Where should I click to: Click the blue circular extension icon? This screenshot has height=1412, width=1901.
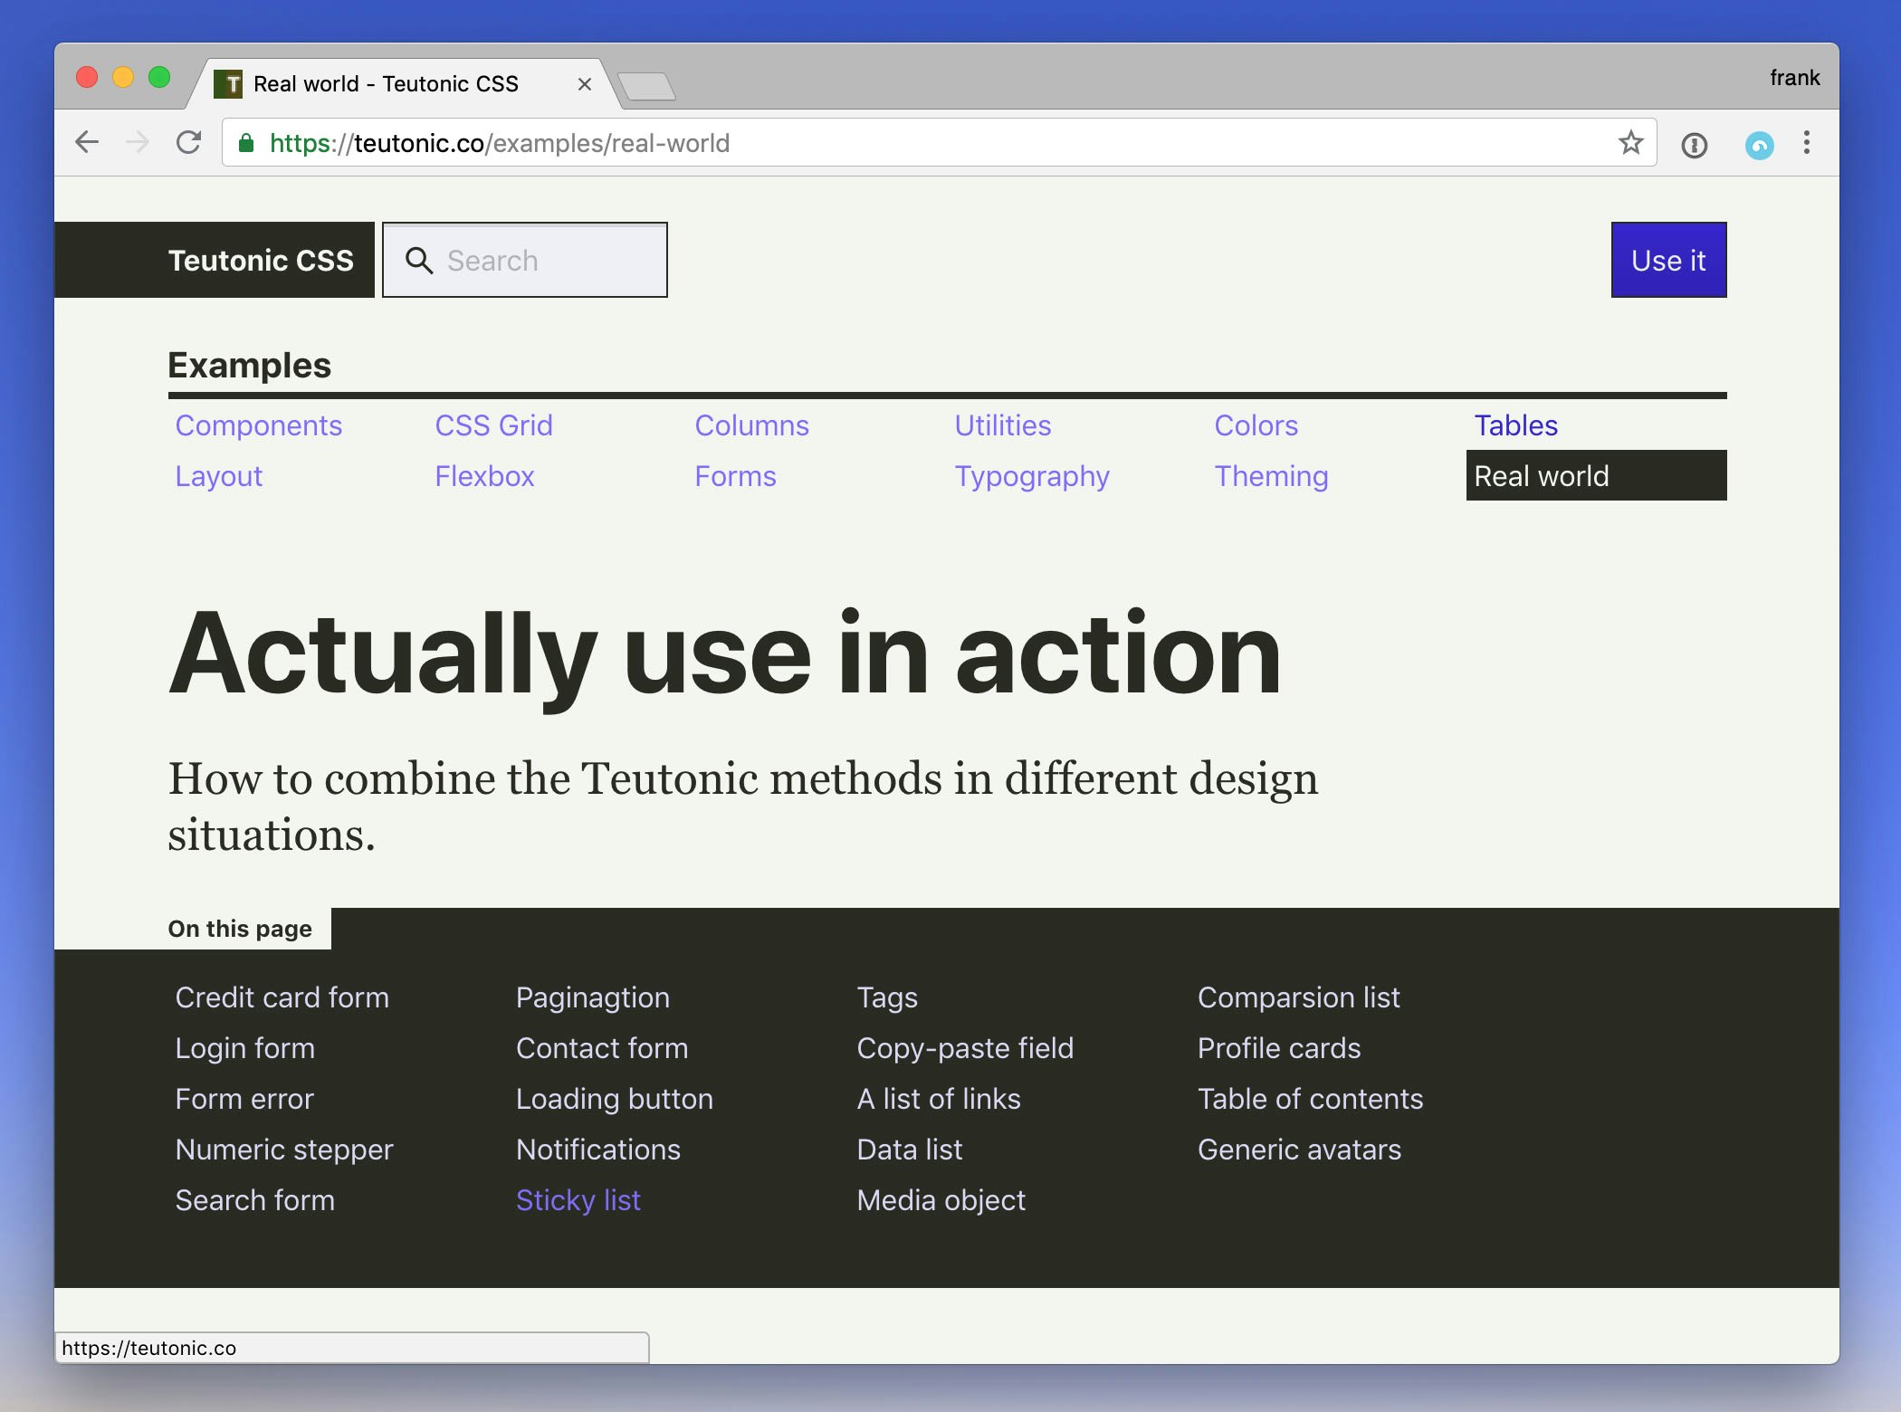(1760, 143)
